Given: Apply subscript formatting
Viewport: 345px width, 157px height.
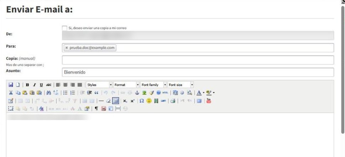Looking at the screenshot, I should point(125,101).
